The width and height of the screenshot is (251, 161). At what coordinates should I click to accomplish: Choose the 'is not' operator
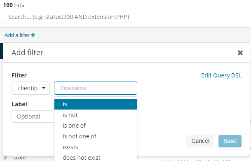coord(96,115)
